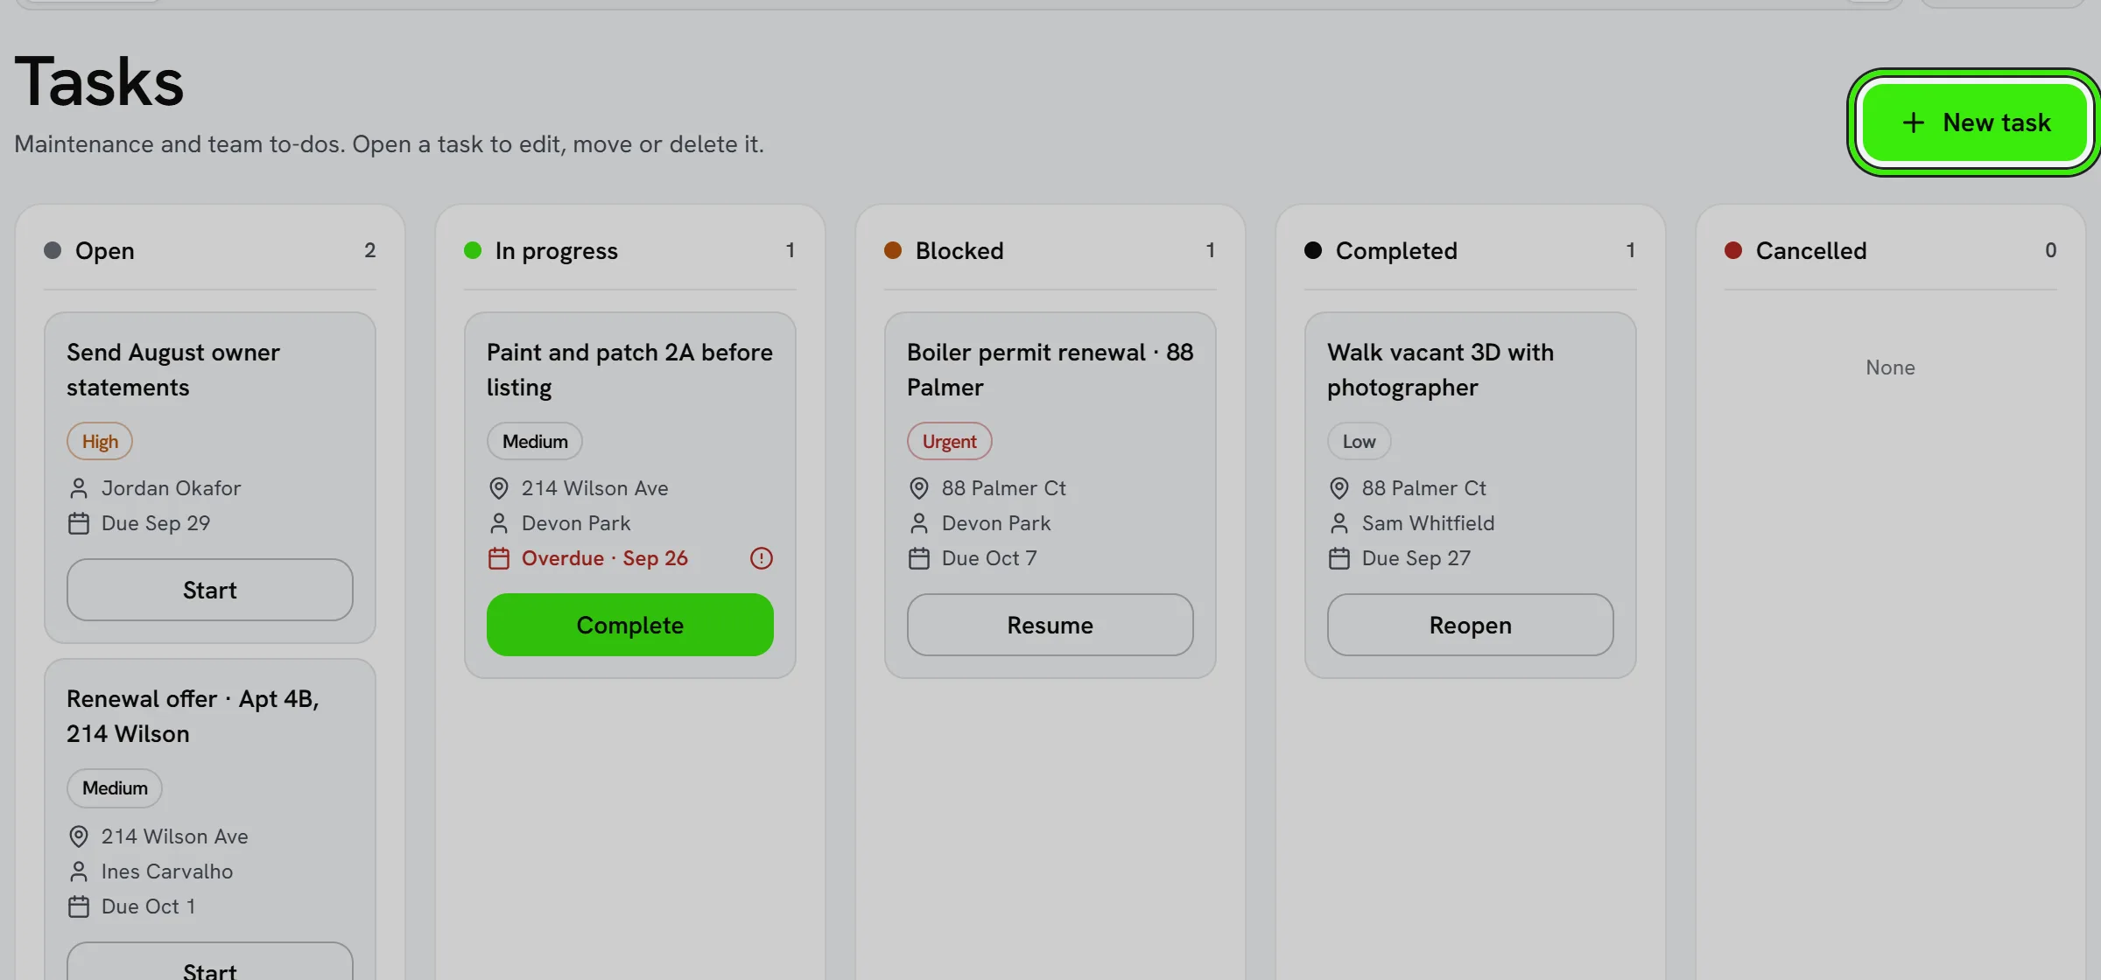Open the Renewal offer · Apt 4B, 214 Wilson title
The width and height of the screenshot is (2101, 980).
193,716
